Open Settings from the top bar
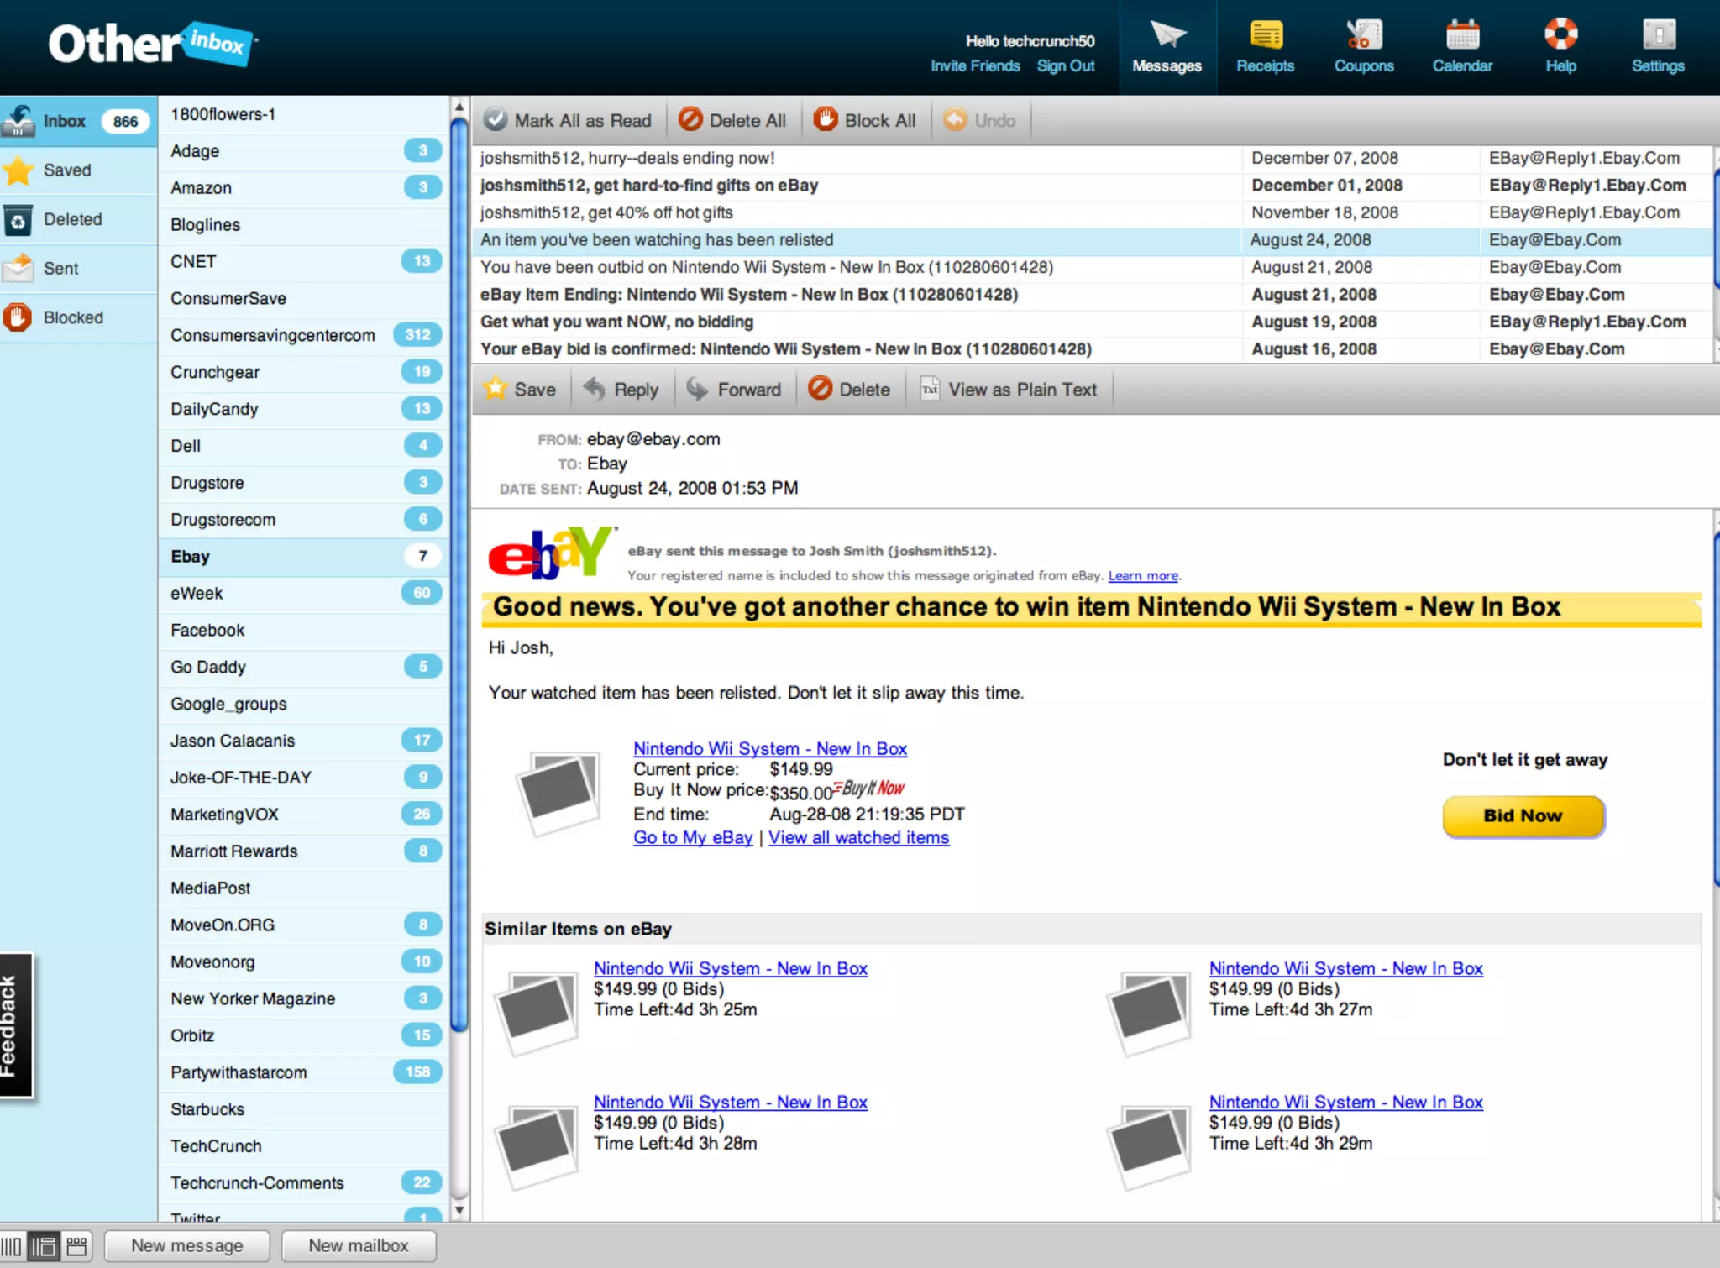 tap(1658, 35)
